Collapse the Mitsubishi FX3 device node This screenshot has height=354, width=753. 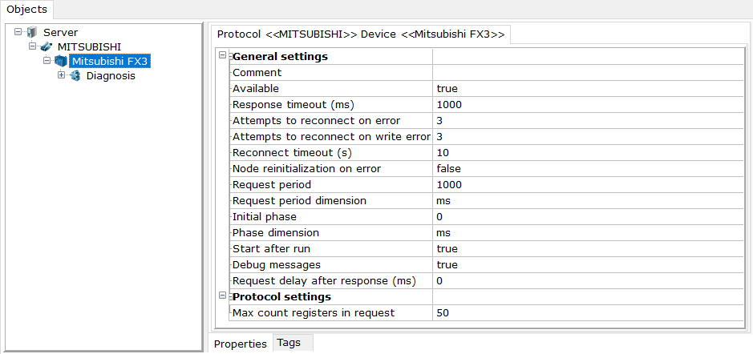47,60
